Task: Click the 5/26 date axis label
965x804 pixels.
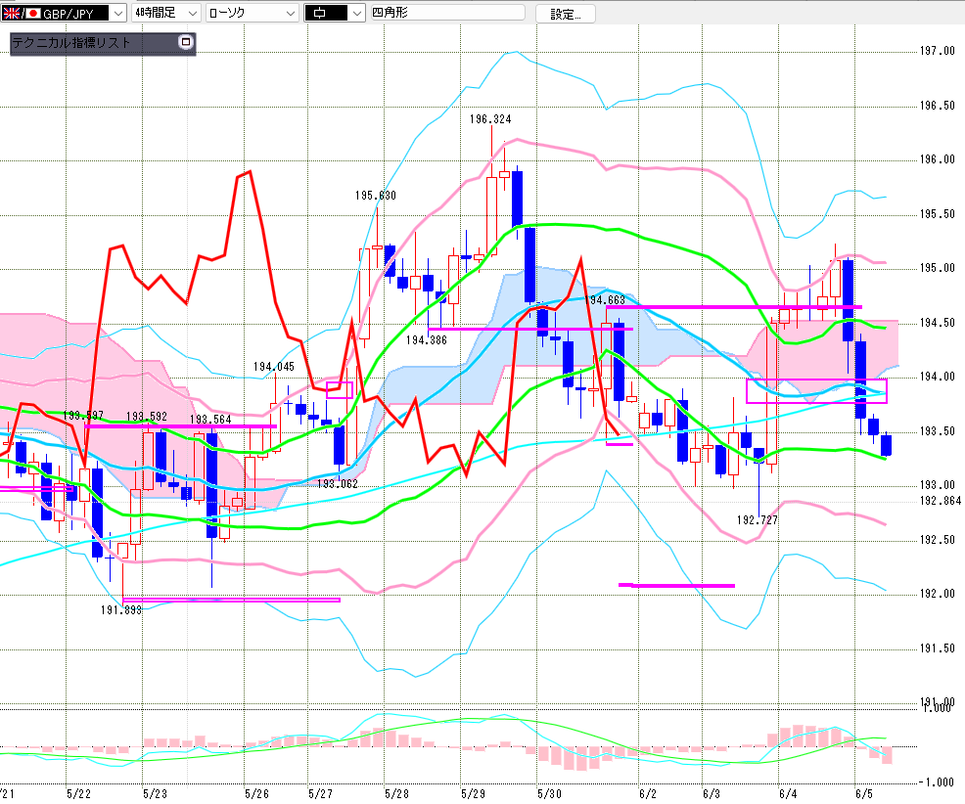Action: click(x=256, y=793)
